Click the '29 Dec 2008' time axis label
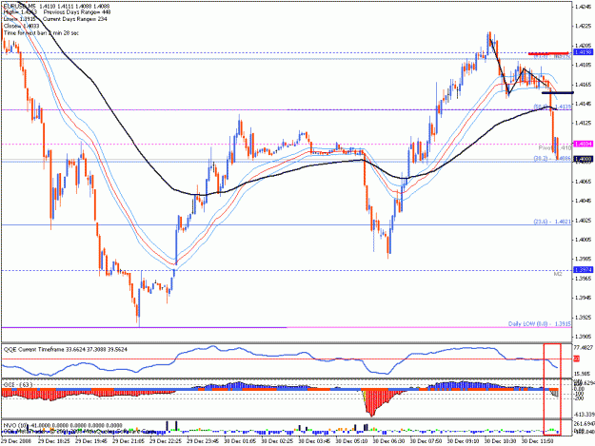 pyautogui.click(x=16, y=441)
